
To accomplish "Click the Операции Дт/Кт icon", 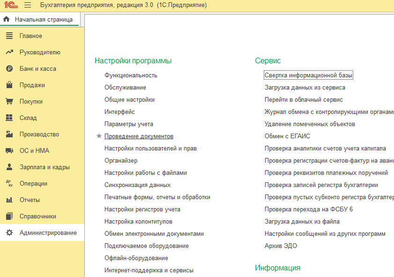I will tap(9, 183).
